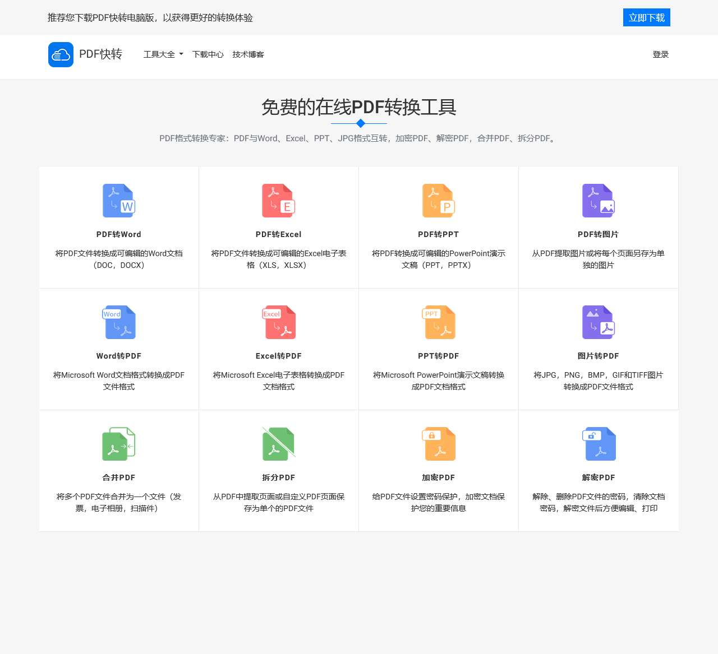Select the PDF转Word conversion tool icon

coord(118,201)
